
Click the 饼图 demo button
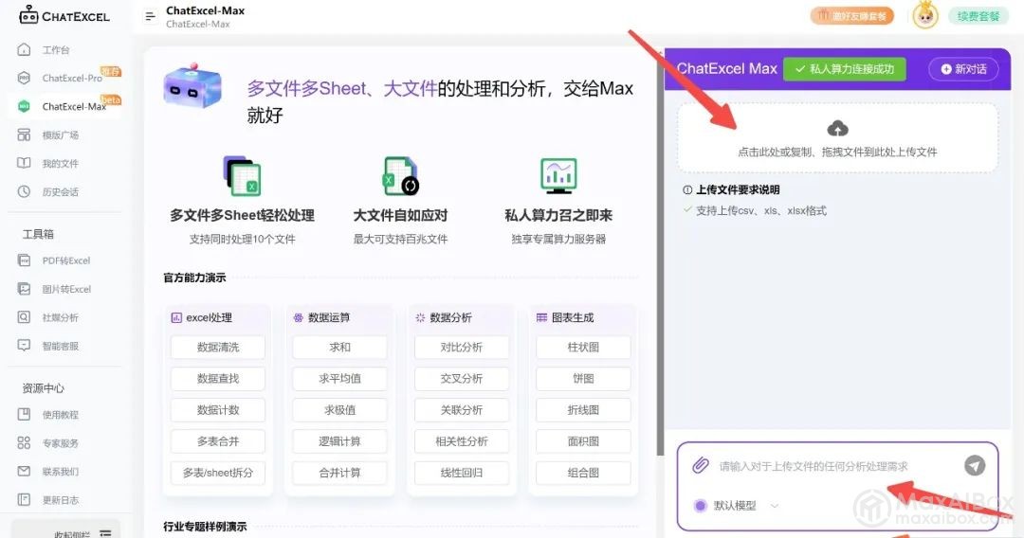click(583, 379)
